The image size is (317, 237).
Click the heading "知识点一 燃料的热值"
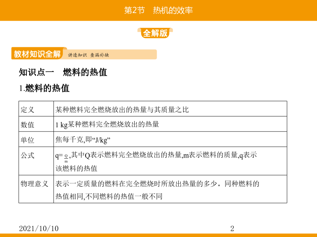pos(63,72)
